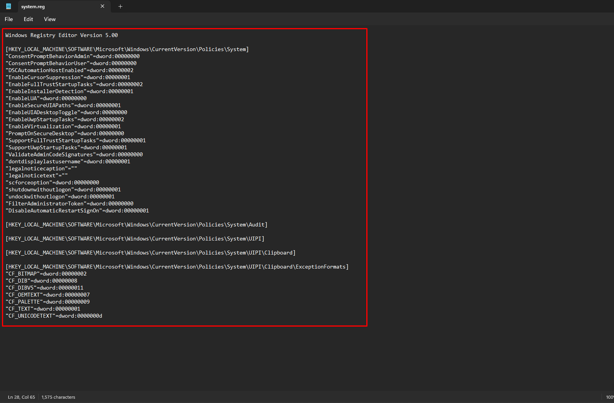Click the "EnableSecureUIAPaths" line
This screenshot has height=403, width=614.
(x=63, y=105)
